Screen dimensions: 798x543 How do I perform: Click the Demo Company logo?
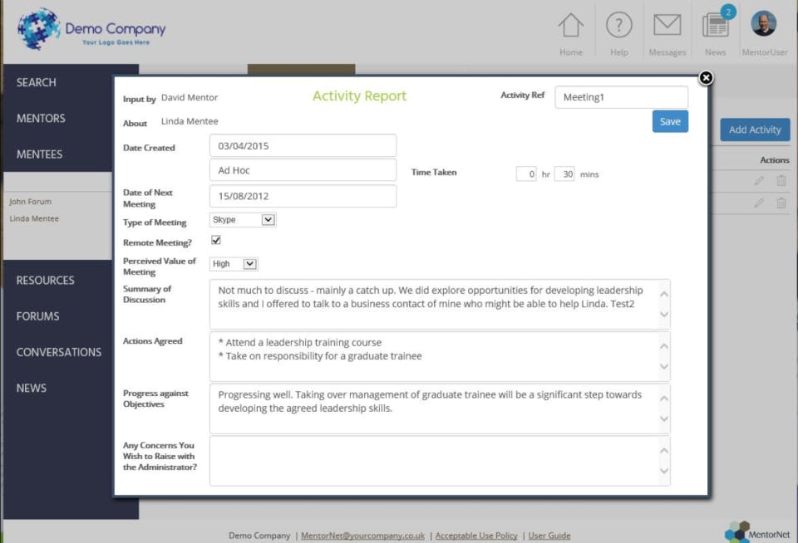coord(92,29)
